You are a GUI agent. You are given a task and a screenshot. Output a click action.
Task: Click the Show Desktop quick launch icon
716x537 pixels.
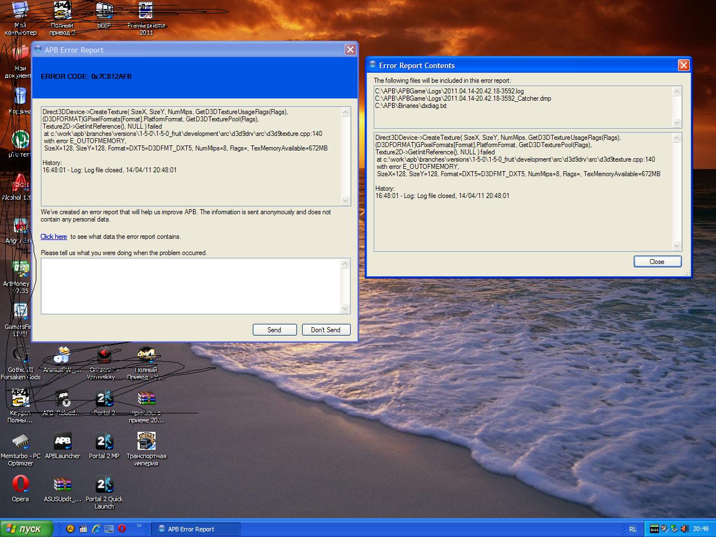[x=109, y=529]
